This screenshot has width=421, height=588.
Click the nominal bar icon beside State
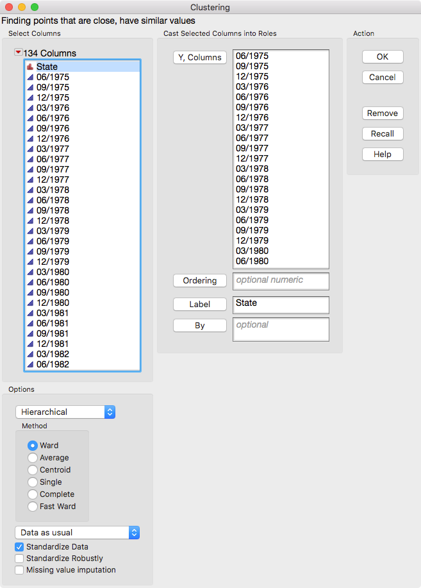[x=30, y=67]
